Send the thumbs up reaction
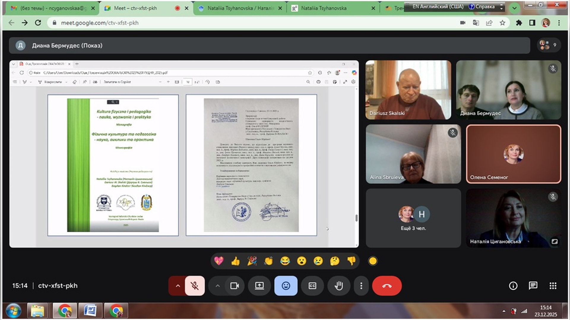The image size is (570, 320). click(x=235, y=261)
